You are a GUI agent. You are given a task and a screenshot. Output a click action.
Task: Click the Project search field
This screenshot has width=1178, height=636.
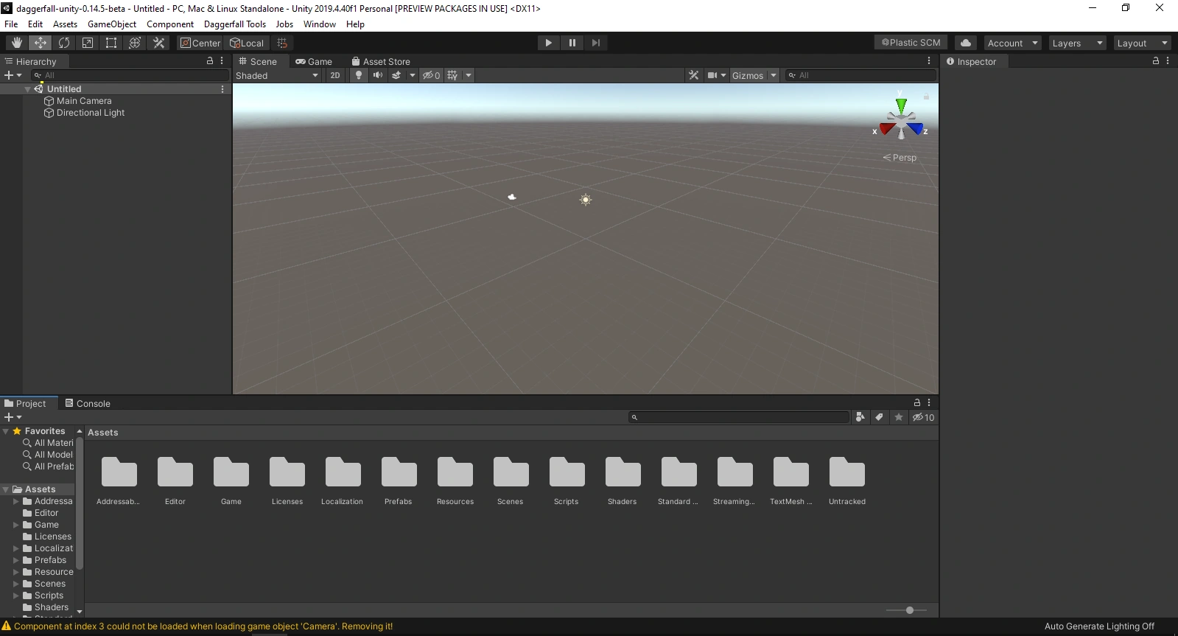[739, 417]
